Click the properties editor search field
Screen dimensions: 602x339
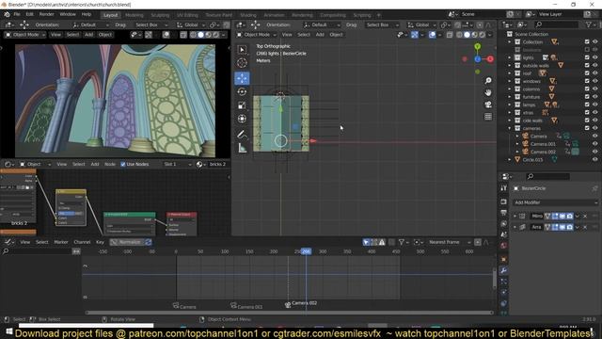547,176
